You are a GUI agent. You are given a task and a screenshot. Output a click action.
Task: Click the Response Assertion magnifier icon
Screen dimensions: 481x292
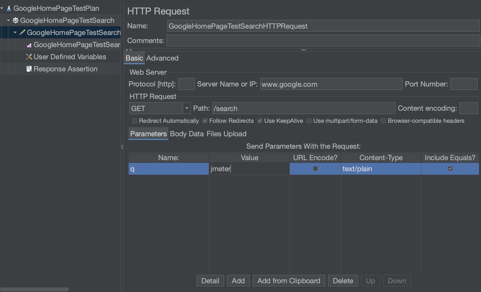(x=29, y=69)
